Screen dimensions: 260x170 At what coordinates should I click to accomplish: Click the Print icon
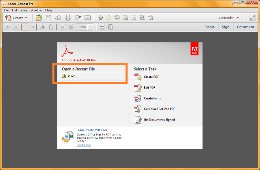68,17
